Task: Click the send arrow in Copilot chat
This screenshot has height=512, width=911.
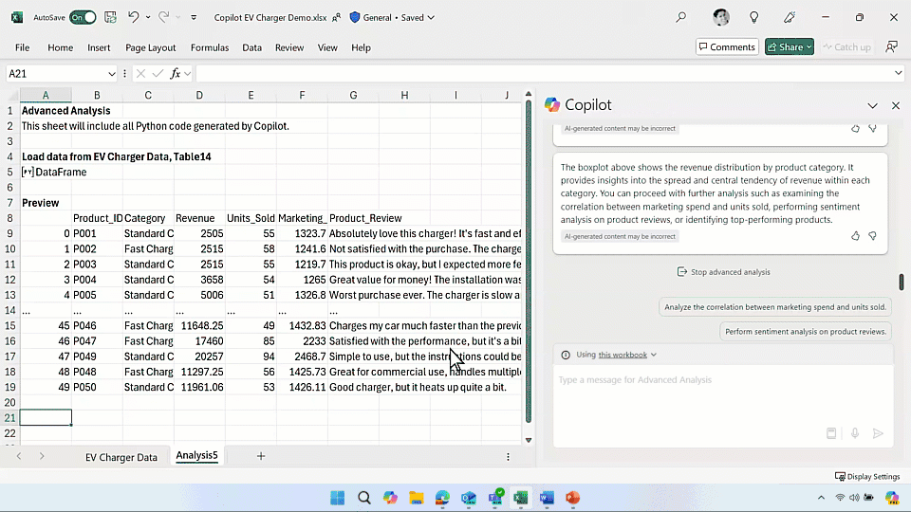Action: pos(878,433)
